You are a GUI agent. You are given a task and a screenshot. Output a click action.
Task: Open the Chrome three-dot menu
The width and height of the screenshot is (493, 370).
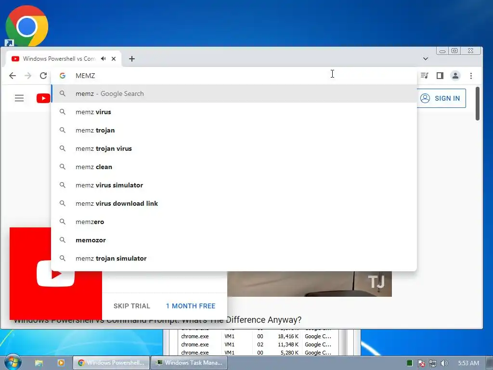pos(471,76)
